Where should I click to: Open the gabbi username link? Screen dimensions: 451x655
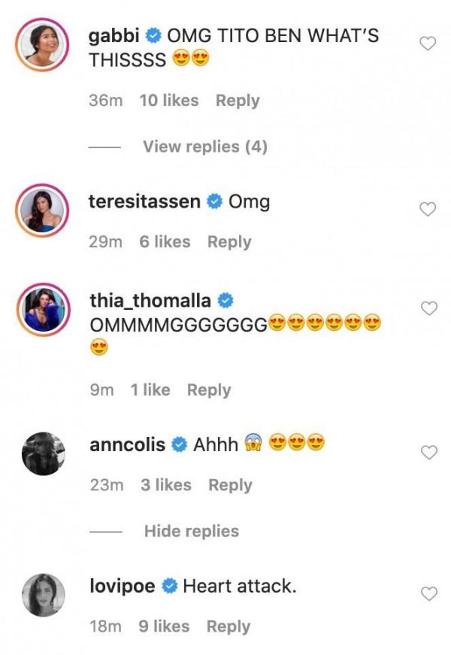click(x=114, y=35)
